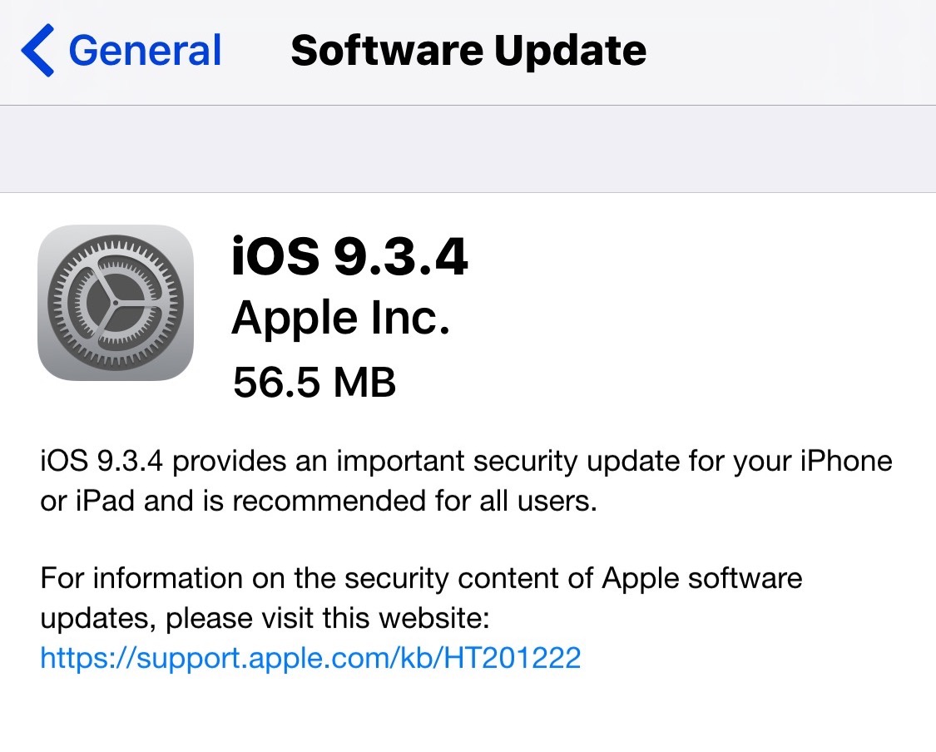Tap the Software Update title
936x752 pixels.
coord(468,50)
